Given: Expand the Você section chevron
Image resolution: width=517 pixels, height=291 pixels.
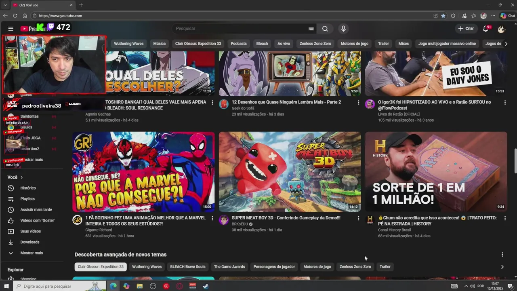Looking at the screenshot, I should pos(22,177).
